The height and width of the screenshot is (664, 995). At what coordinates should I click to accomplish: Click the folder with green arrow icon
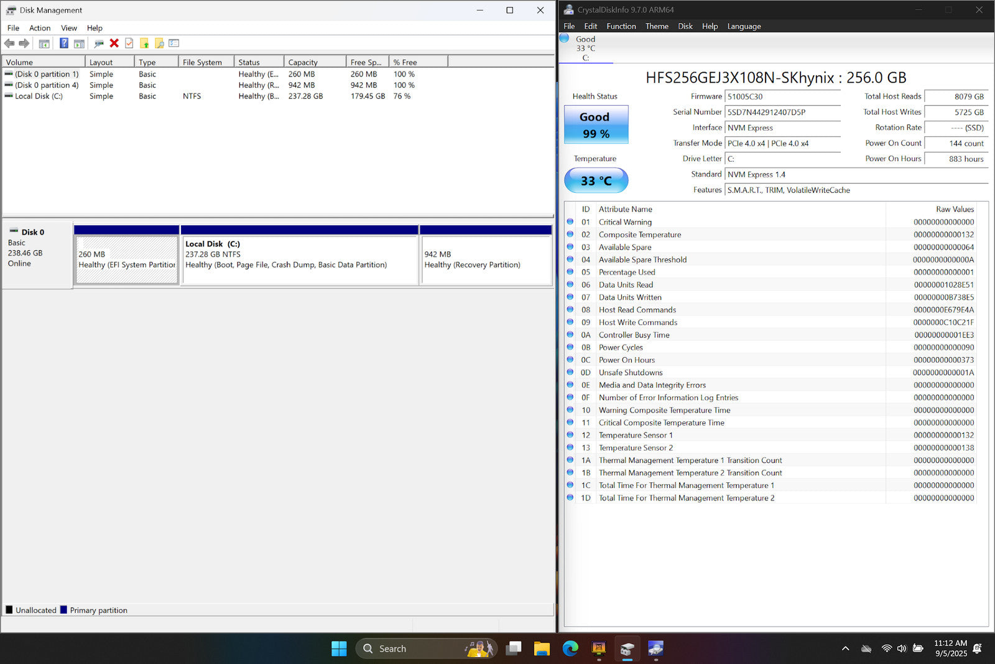pos(144,44)
